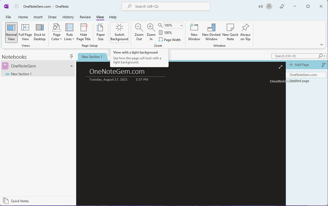Open the zoom percentage combo box
The image size is (328, 206).
pos(173,25)
